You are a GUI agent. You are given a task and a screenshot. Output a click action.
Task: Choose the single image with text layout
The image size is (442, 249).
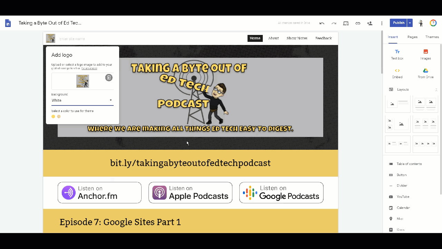click(x=398, y=103)
